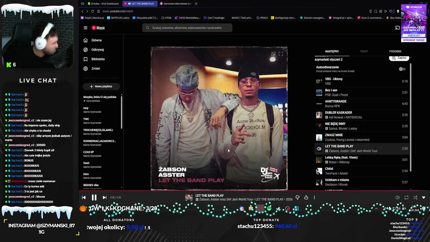430x242 pixels.
Task: Skip to next track
Action: click(104, 198)
